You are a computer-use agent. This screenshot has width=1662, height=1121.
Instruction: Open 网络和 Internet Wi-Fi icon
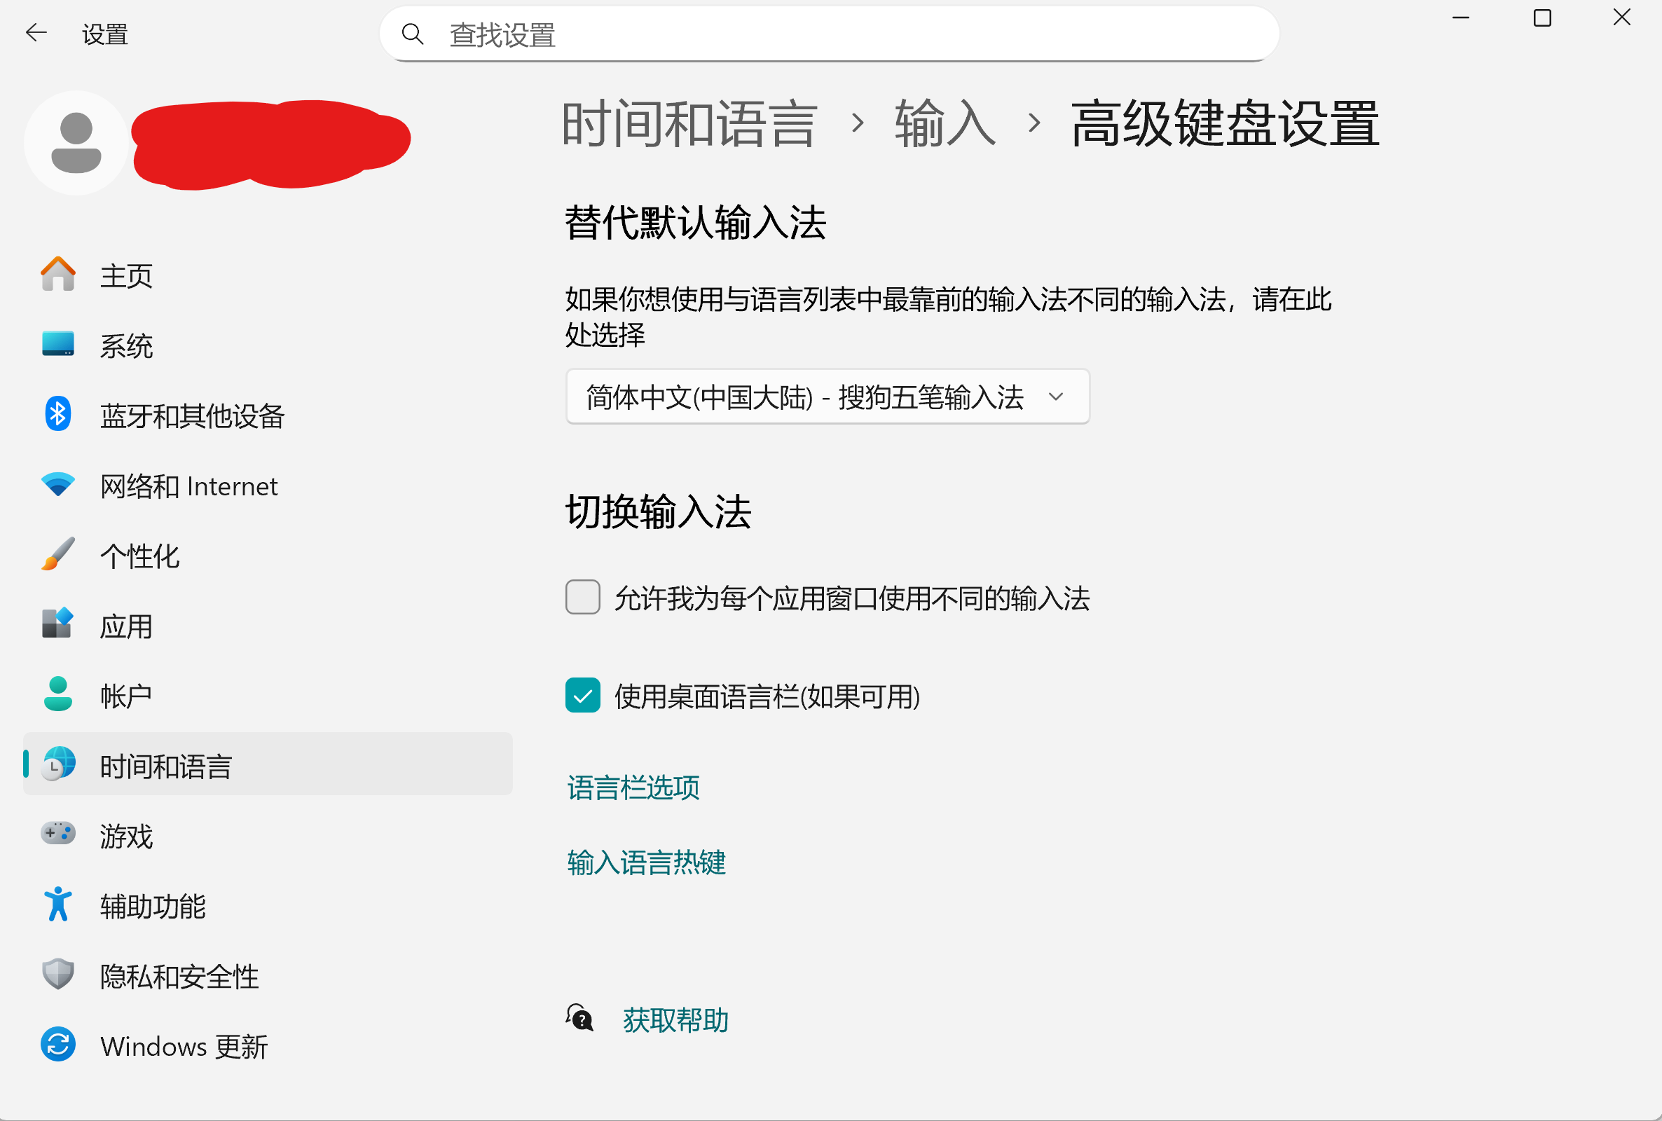58,485
